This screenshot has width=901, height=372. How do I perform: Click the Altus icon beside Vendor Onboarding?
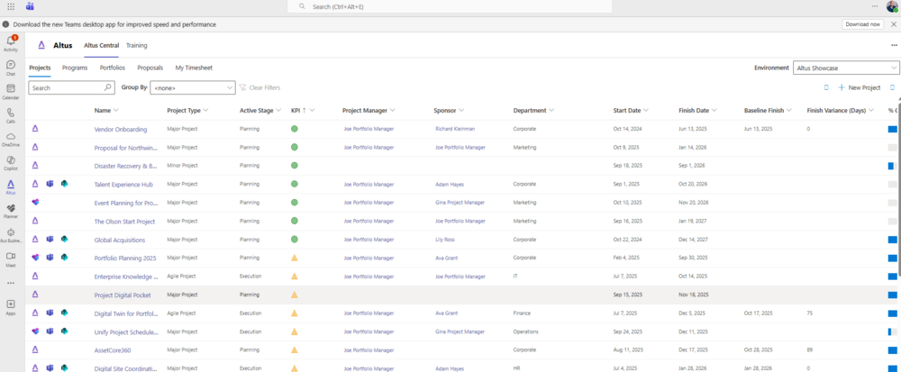click(x=35, y=129)
